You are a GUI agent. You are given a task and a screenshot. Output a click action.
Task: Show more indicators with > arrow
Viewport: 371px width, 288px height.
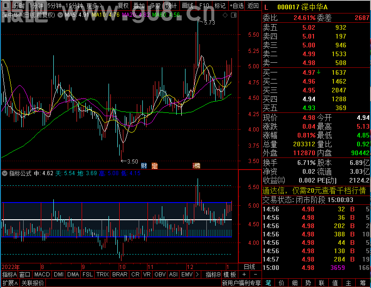[x=198, y=275]
